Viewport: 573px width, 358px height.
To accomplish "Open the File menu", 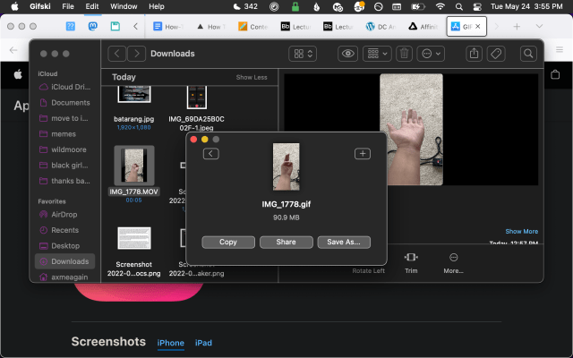I will tap(68, 6).
